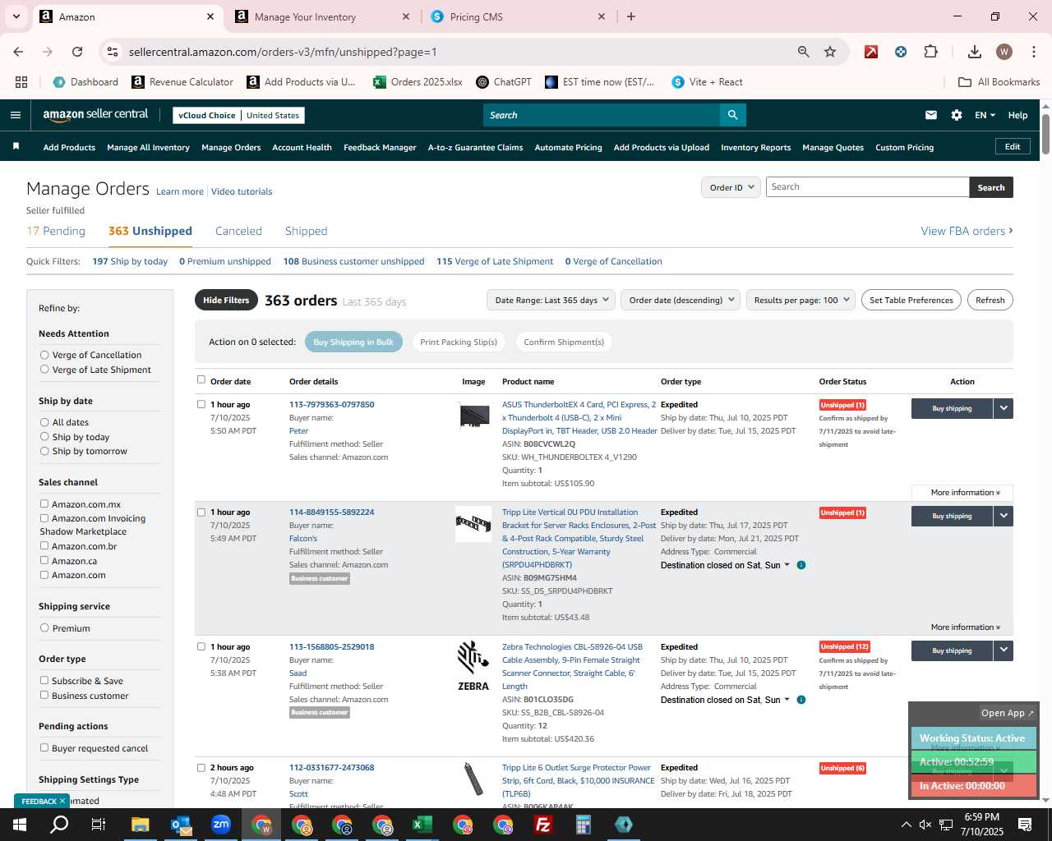Open the EN language dropdown
The image size is (1052, 841).
point(985,115)
